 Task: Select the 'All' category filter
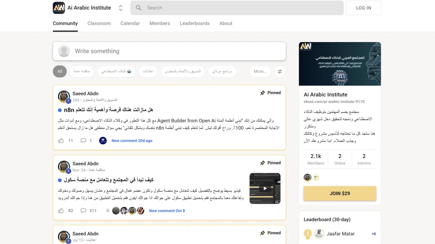click(x=60, y=71)
